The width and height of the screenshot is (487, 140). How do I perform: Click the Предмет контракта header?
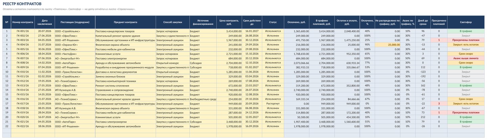pyautogui.click(x=125, y=22)
